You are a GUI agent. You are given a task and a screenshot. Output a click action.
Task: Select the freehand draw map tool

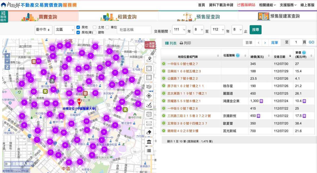(149, 105)
